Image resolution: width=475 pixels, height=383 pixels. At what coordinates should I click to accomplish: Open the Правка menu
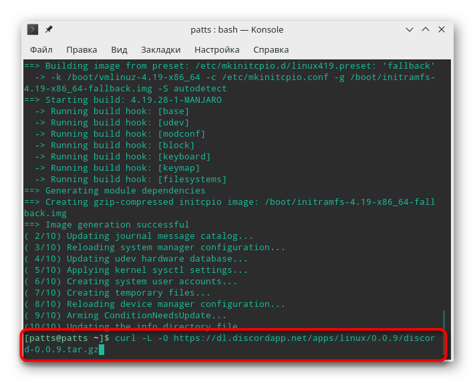tap(82, 49)
